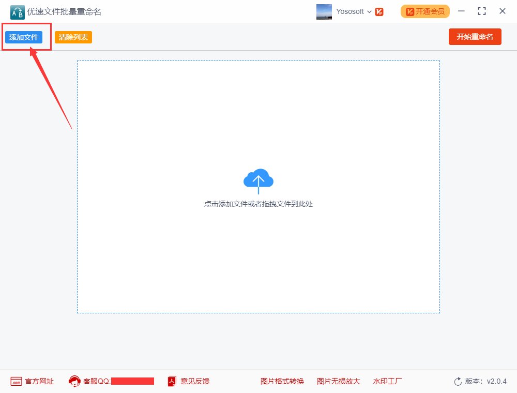Open the 图片格式转换 link

[281, 381]
